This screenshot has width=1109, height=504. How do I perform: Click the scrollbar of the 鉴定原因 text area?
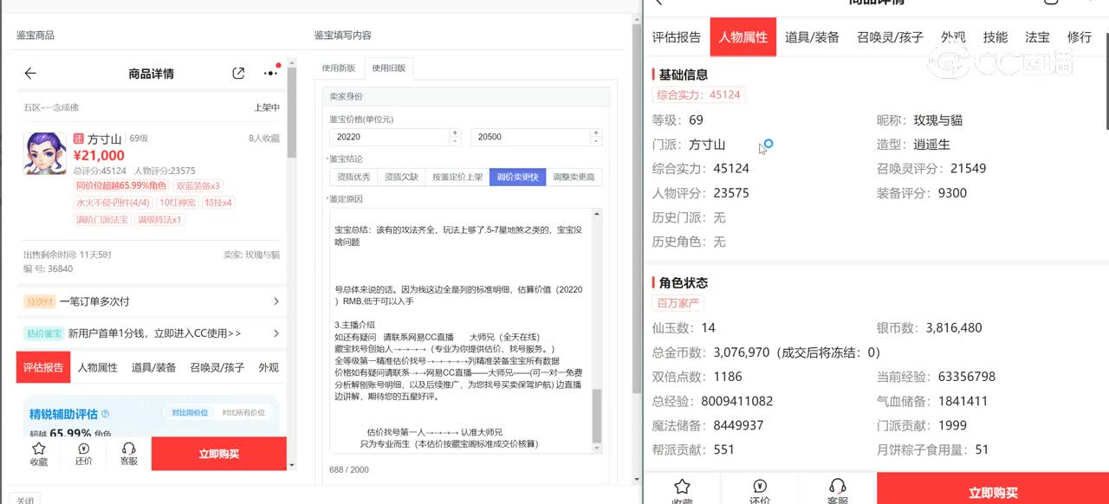point(596,416)
